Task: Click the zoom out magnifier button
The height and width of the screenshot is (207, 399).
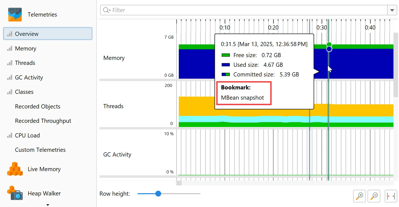Action: coord(374,196)
